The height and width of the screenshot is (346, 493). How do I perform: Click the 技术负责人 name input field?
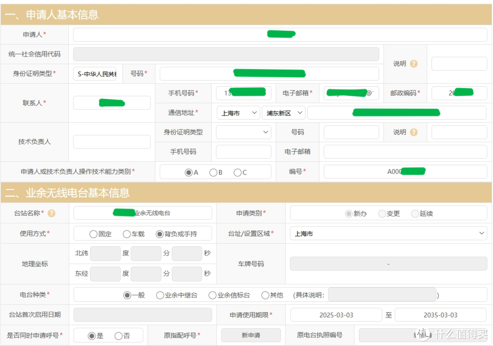(112, 142)
